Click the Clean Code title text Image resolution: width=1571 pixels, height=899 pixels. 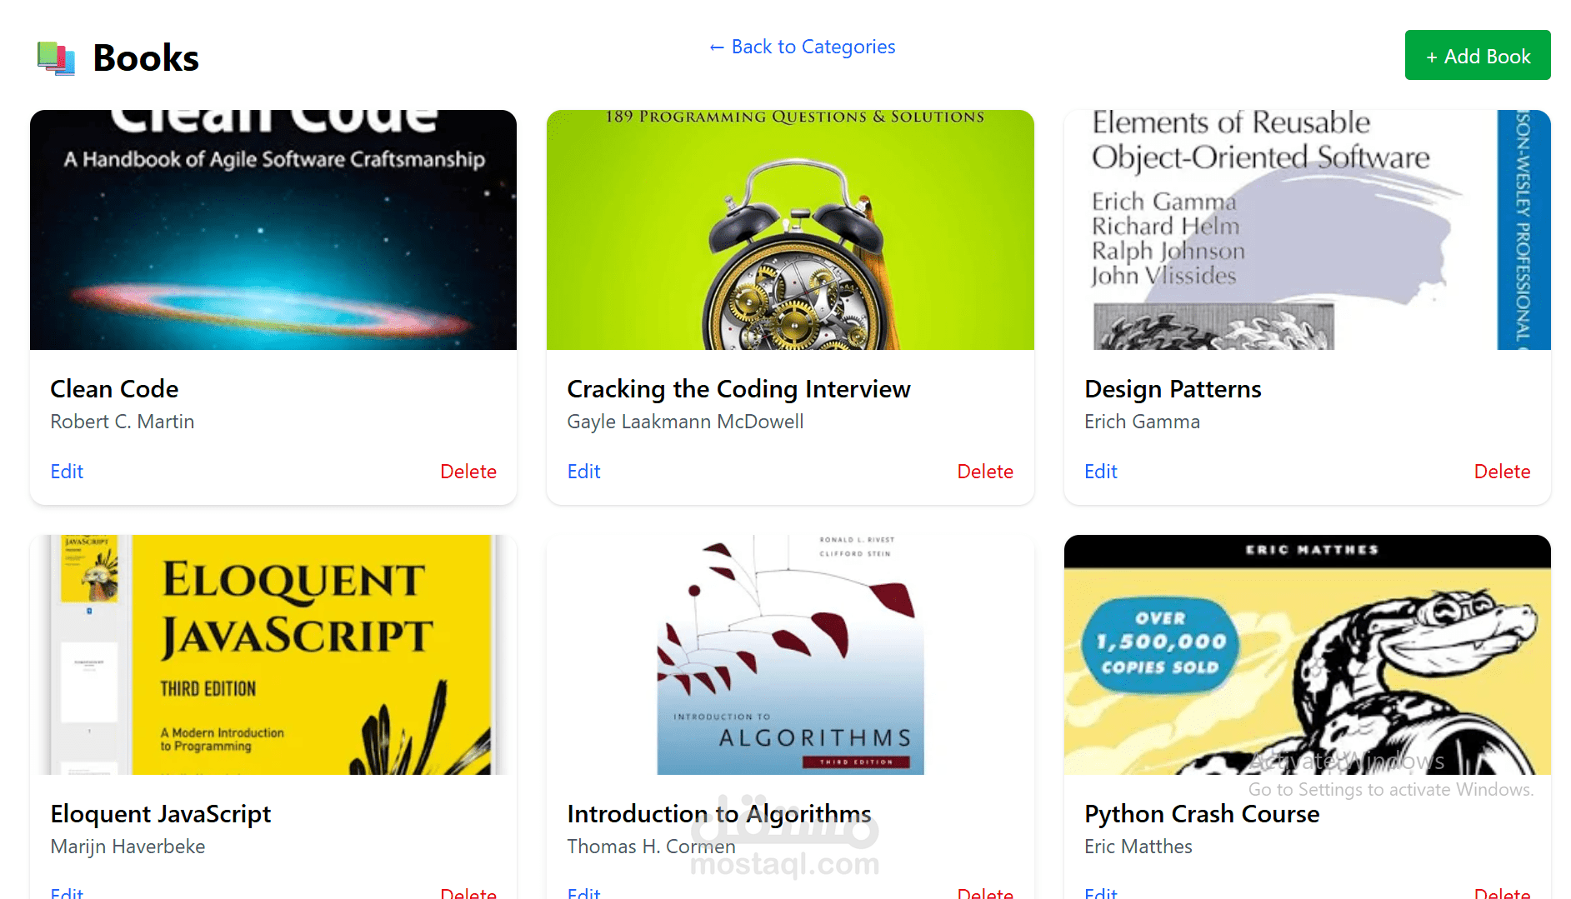(x=114, y=389)
